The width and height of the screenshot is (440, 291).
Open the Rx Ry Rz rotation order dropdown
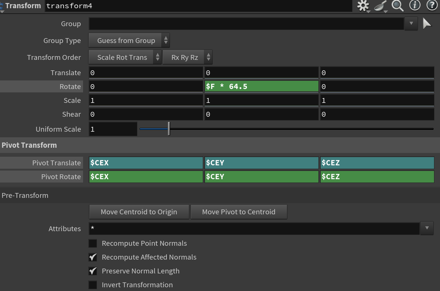(x=187, y=57)
